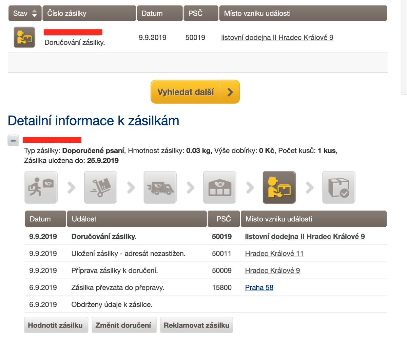Click the Datum header in top table
407x340 pixels.
coord(160,14)
